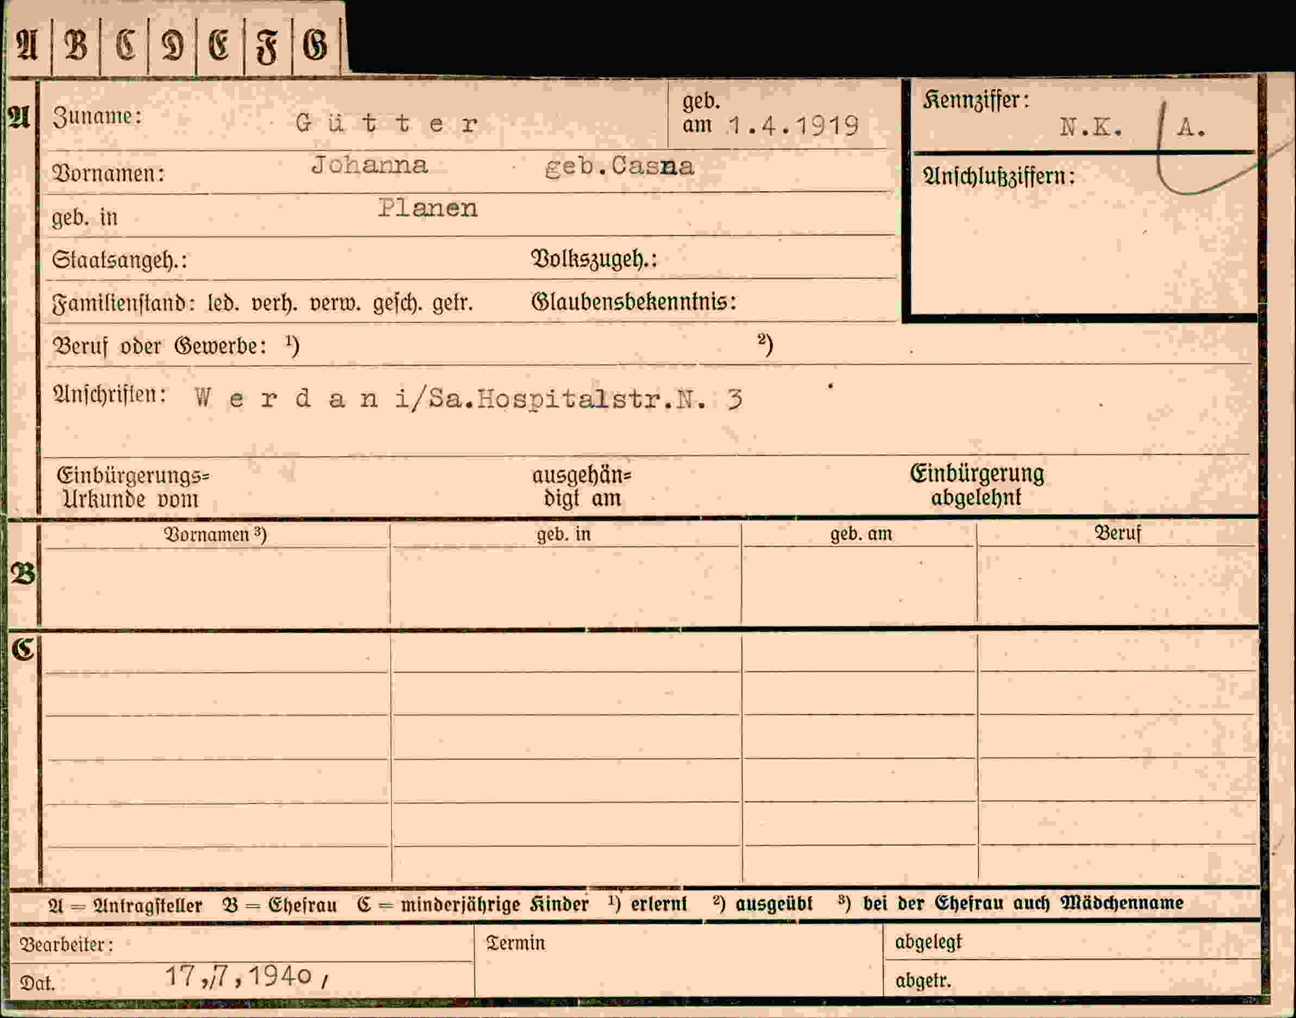Click the 'Vornamen 3)' column header
1296x1018 pixels.
tap(215, 534)
